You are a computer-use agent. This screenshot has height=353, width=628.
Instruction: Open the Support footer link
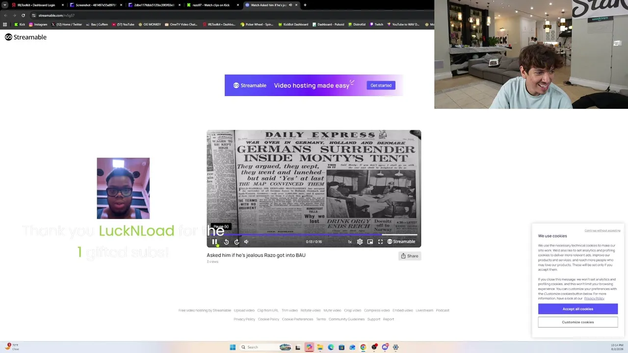coord(374,319)
